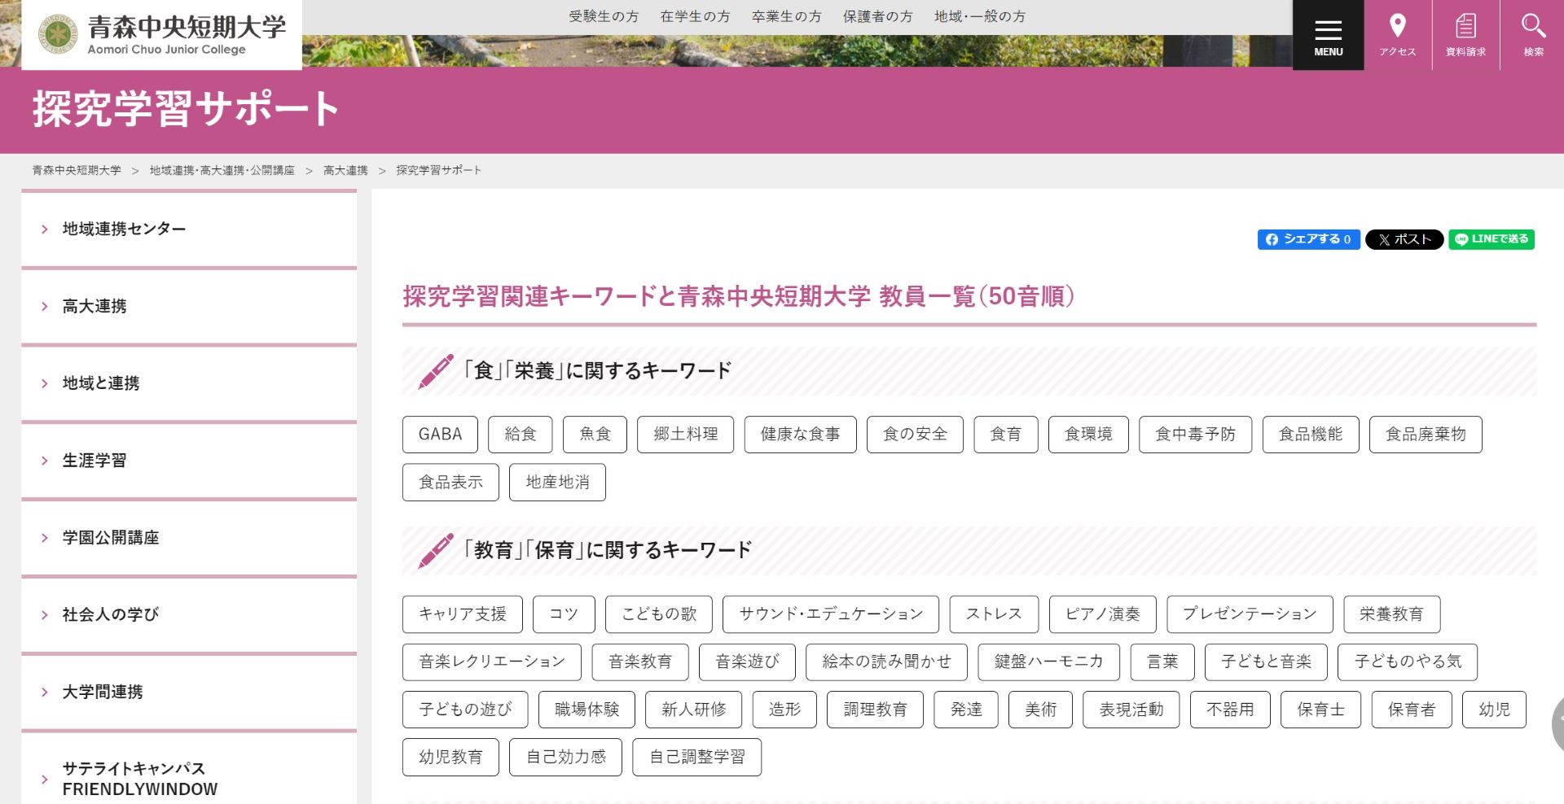Go to the 高大連携 breadcrumb link
1564x804 pixels.
[345, 170]
